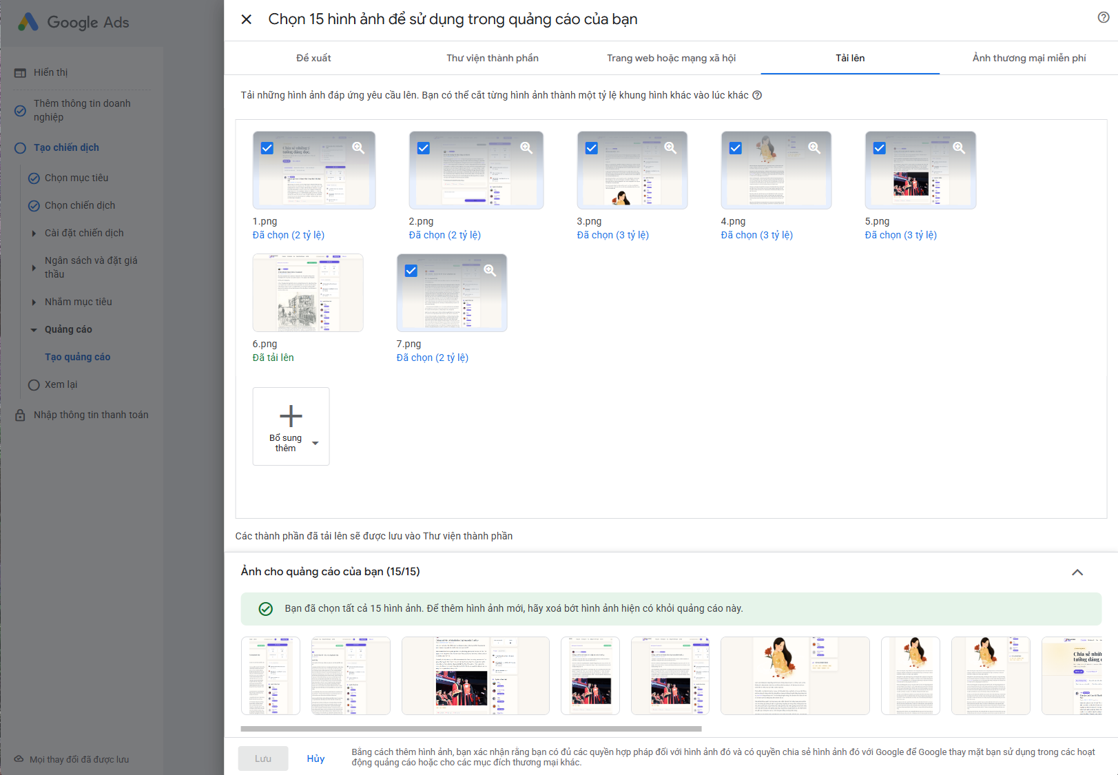Select Trang web hoặc mạng xã hội tab
This screenshot has height=775, width=1118.
coord(672,58)
